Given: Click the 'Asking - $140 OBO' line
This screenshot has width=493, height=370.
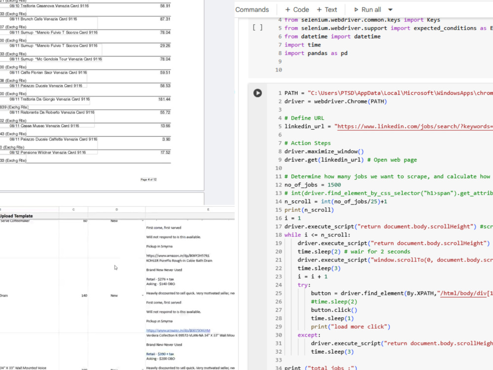Looking at the screenshot, I should 160,284.
